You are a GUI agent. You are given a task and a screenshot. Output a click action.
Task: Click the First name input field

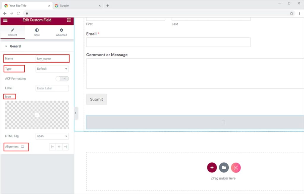click(x=126, y=19)
